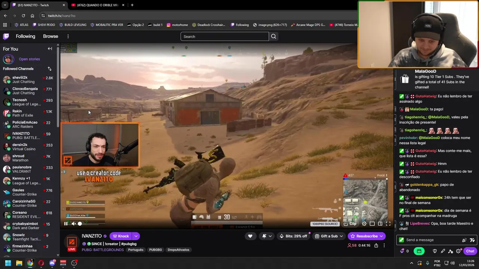The height and width of the screenshot is (269, 479).
Task: Open the Twitch more options menu
Action: pos(68,36)
